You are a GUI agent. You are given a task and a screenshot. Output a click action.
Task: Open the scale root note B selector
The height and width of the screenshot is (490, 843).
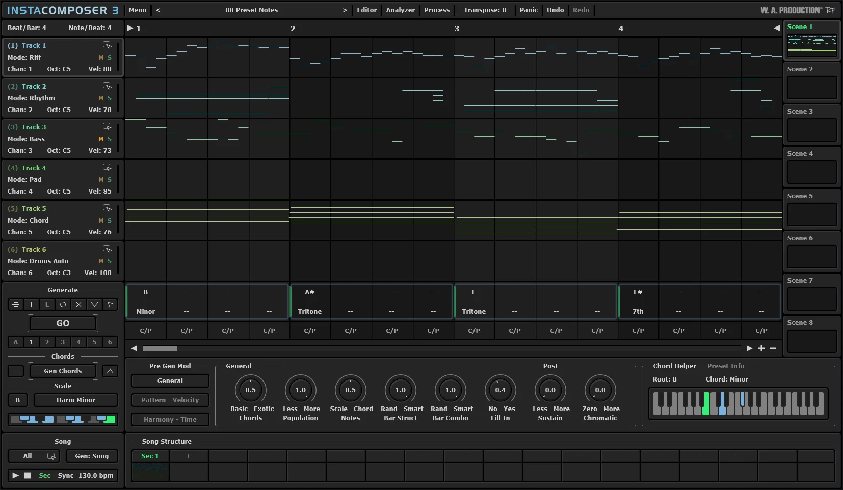18,400
